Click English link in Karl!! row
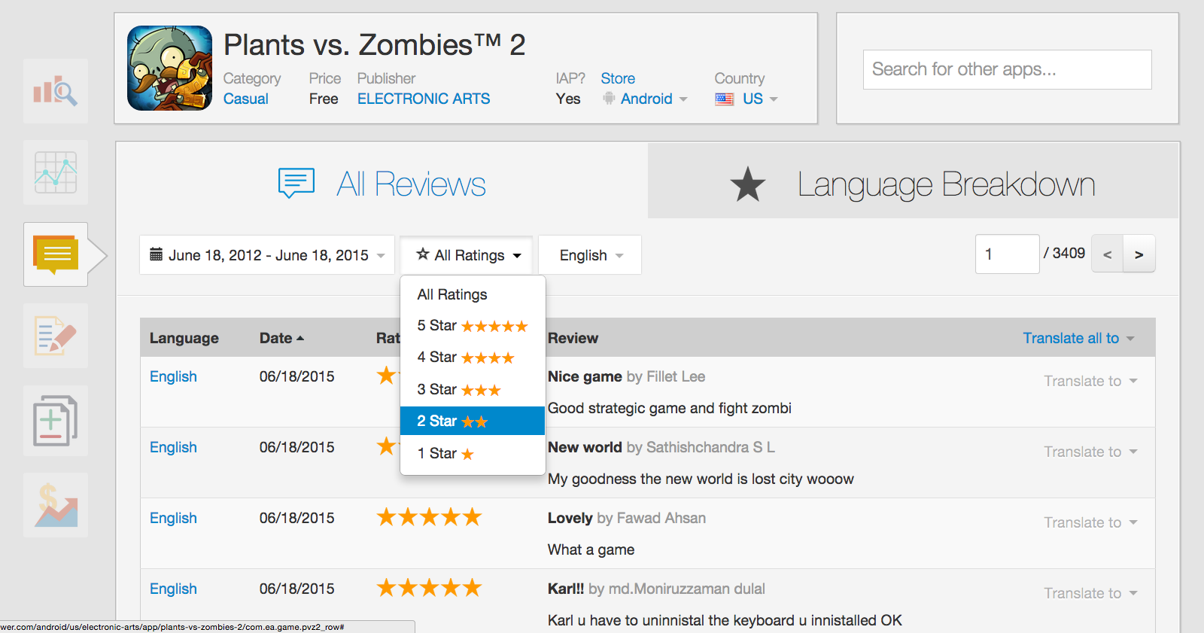This screenshot has height=633, width=1204. pos(173,589)
